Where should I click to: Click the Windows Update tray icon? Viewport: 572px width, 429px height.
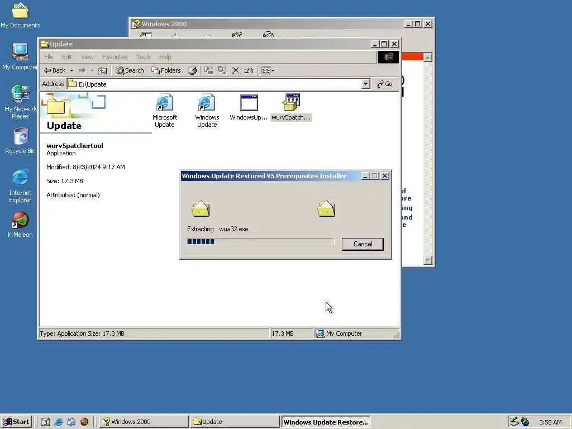525,422
